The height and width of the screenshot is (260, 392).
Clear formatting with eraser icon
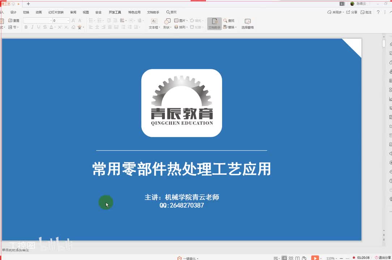pyautogui.click(x=73, y=27)
